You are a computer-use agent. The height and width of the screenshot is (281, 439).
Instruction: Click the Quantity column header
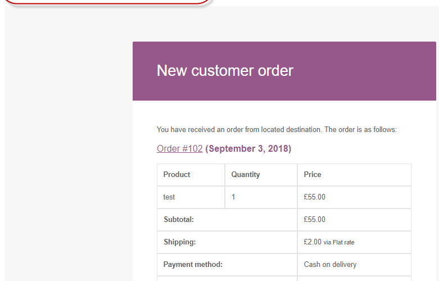point(261,175)
